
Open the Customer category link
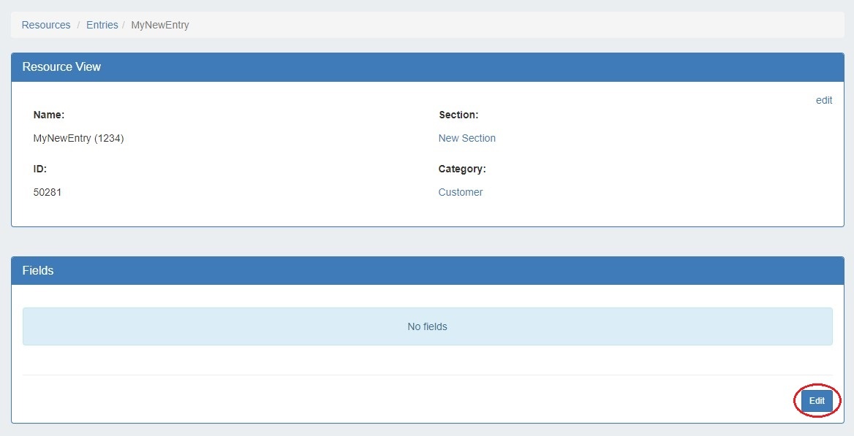pos(460,192)
